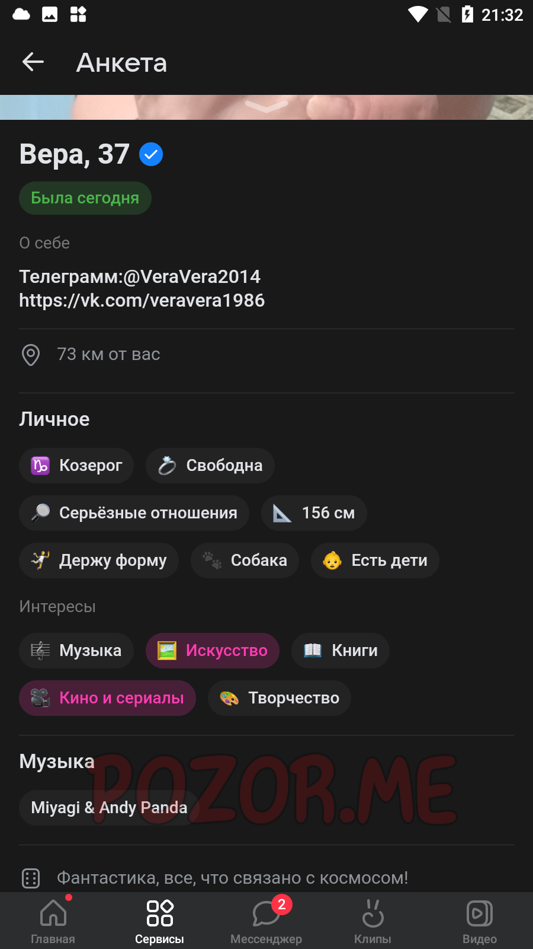The image size is (533, 949).
Task: Tap the dice icon beside Фантастика text
Action: pos(31,878)
